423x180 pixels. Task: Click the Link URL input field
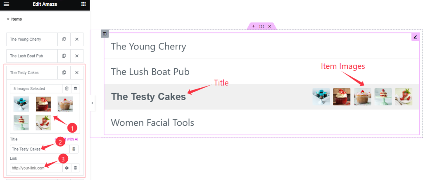[x=36, y=168]
